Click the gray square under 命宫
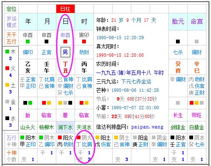Viewport: 211px width, 166px height. pos(196,41)
